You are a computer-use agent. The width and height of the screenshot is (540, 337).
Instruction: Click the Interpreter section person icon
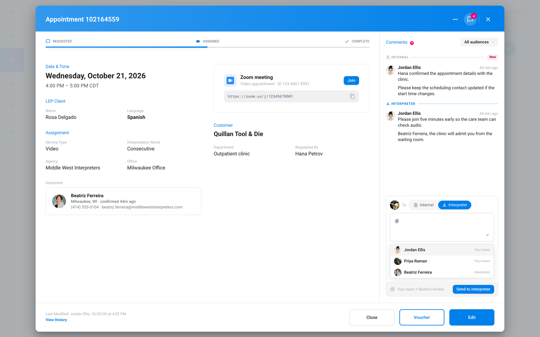click(388, 104)
